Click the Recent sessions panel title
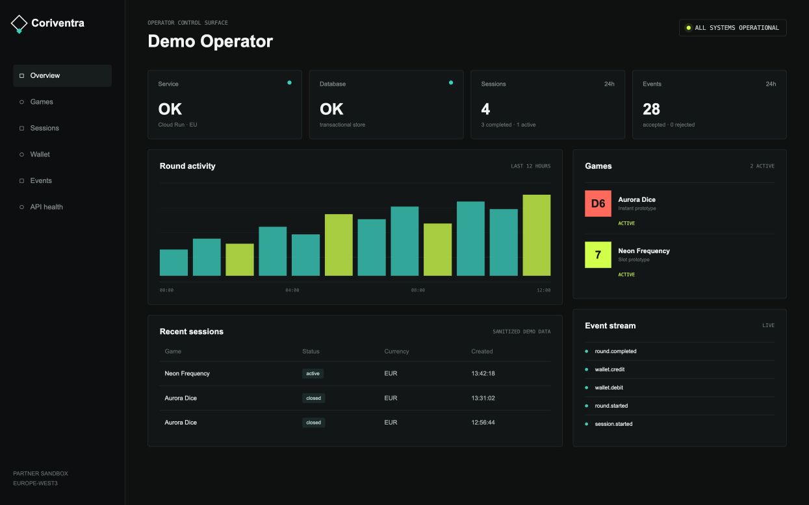The width and height of the screenshot is (809, 505). (x=192, y=332)
